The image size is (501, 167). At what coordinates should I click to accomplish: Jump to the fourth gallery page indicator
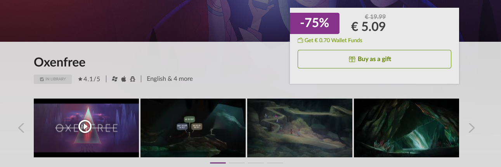pyautogui.click(x=275, y=163)
